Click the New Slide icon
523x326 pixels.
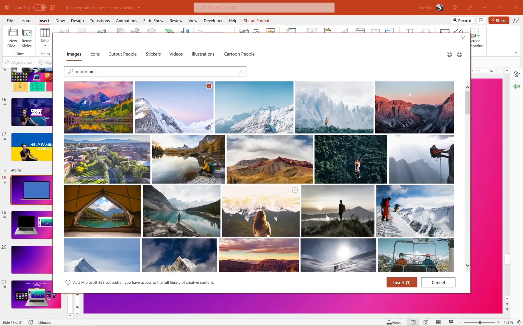13,33
